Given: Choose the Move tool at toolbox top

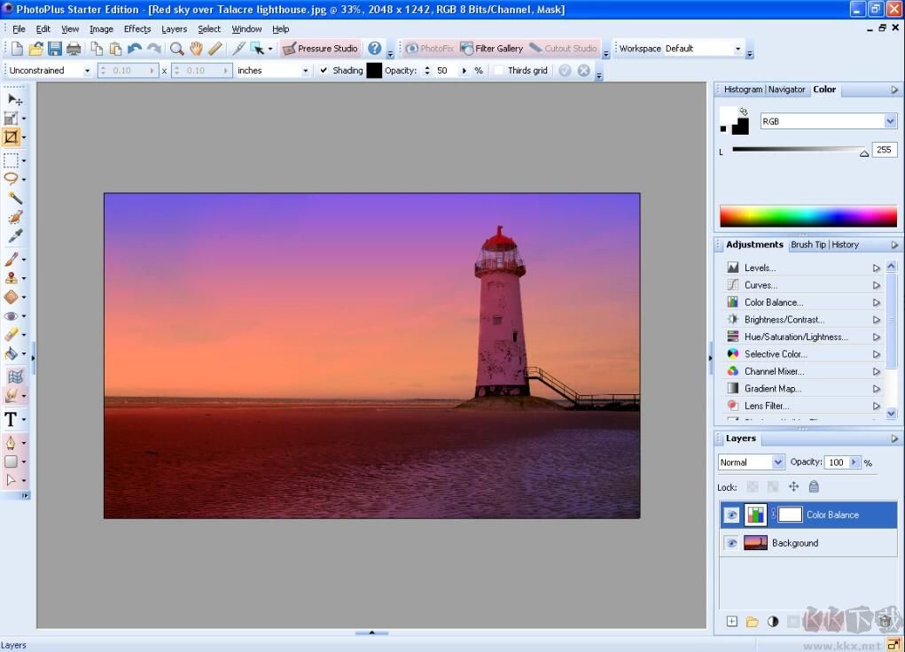Looking at the screenshot, I should 14,99.
